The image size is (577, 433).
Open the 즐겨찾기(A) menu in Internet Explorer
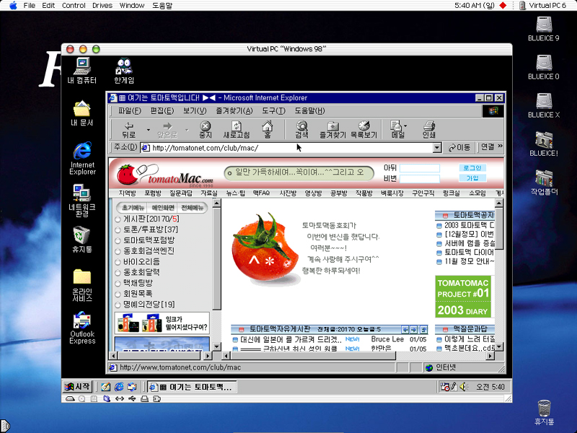click(x=234, y=110)
